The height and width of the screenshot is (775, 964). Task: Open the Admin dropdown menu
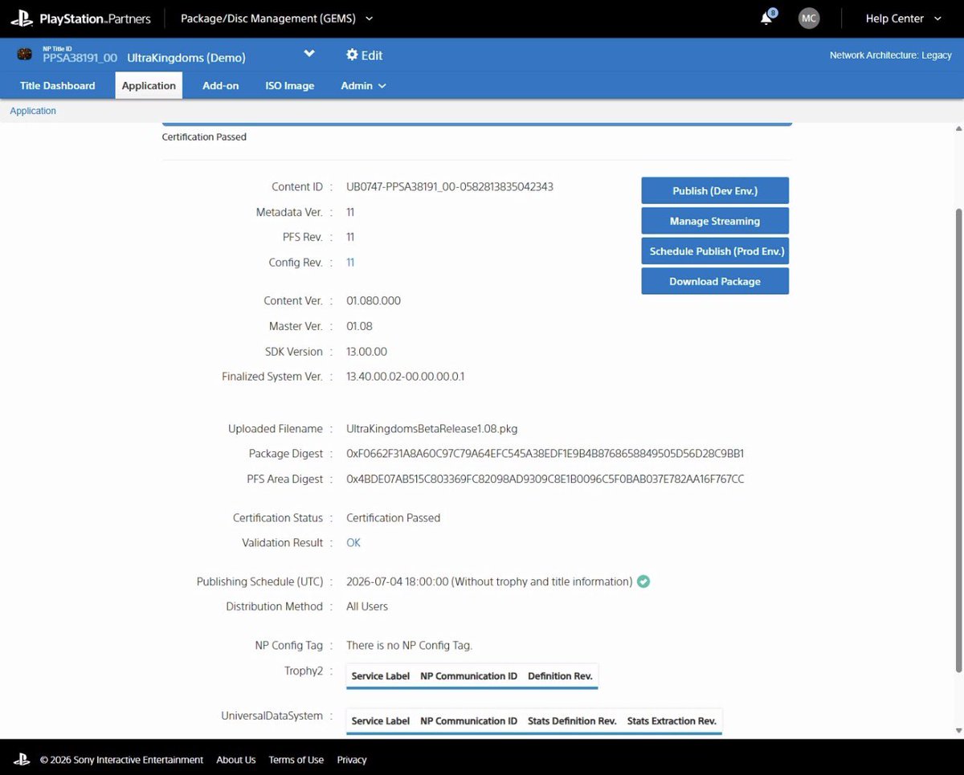(x=364, y=86)
